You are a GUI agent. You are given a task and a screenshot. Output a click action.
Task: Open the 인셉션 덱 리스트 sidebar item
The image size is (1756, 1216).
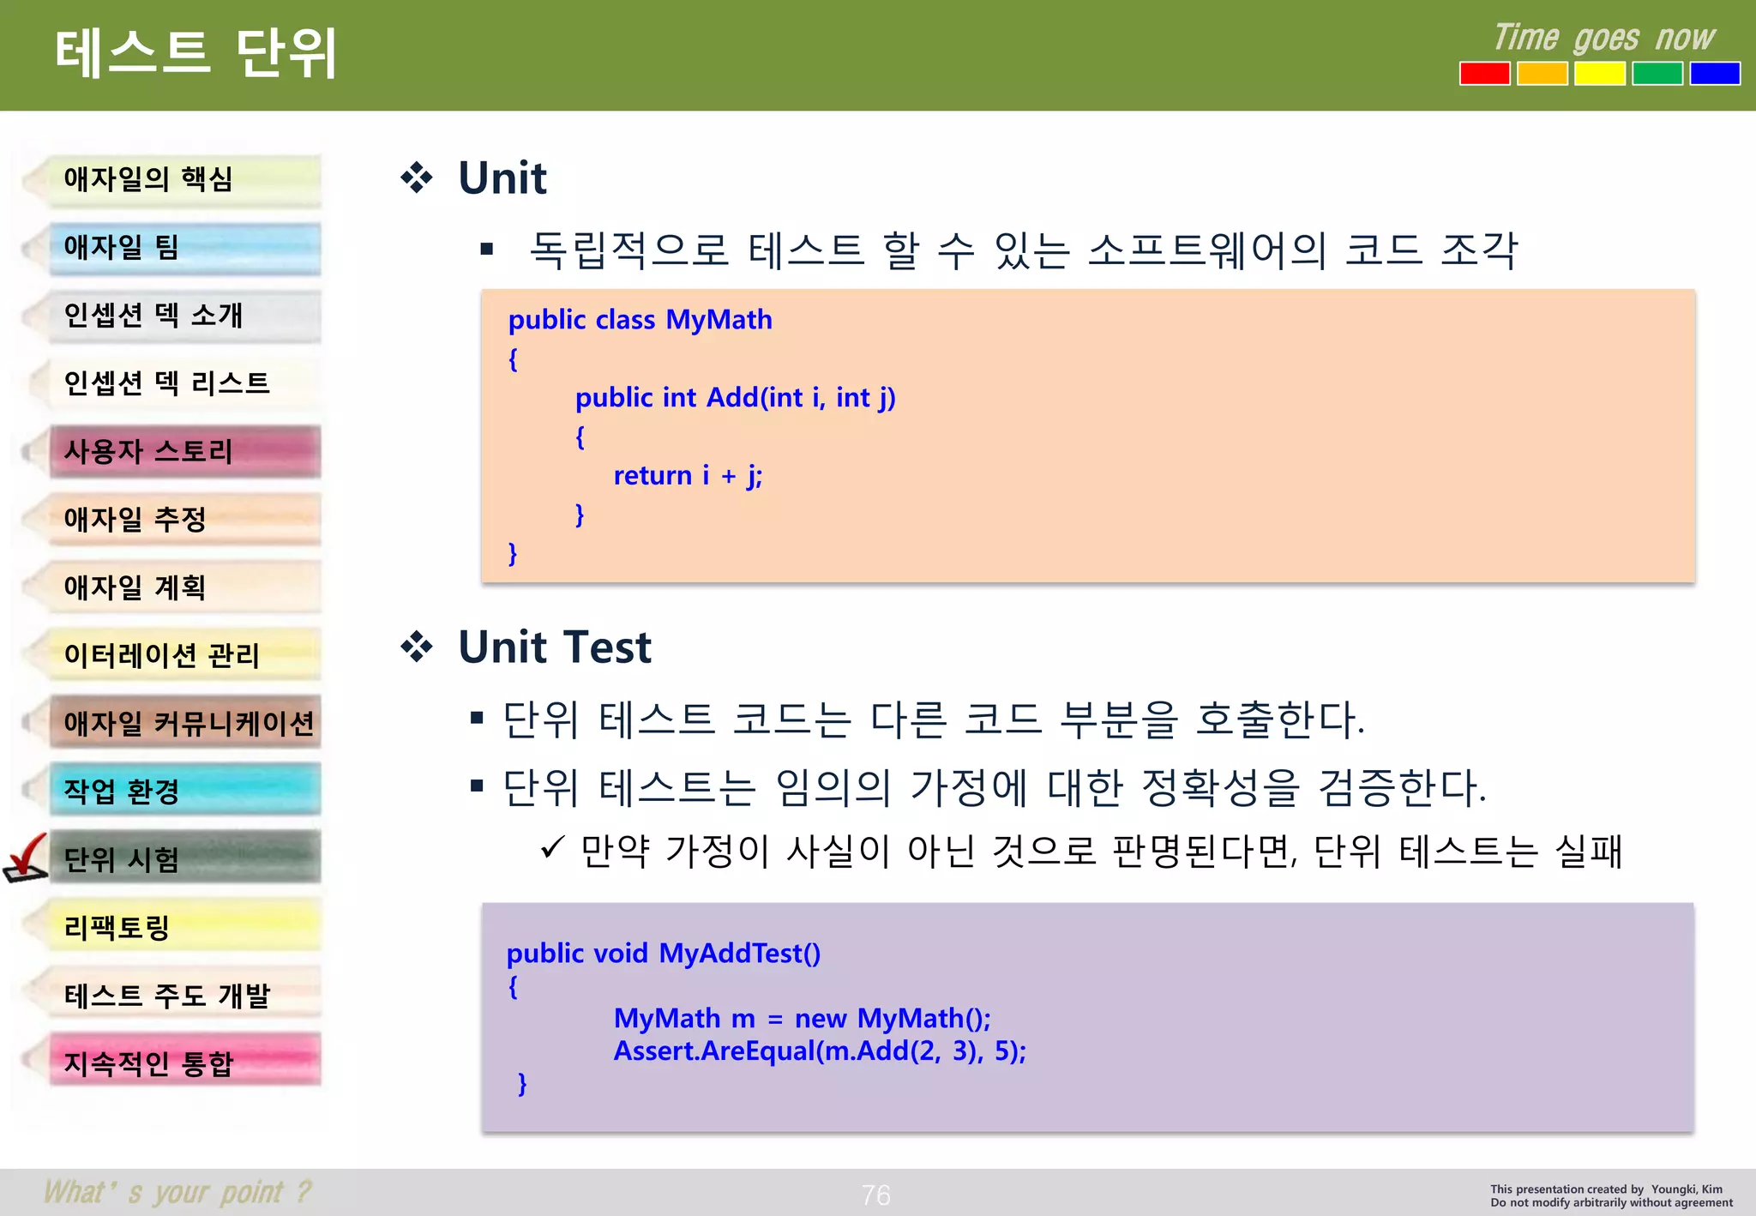coord(171,384)
